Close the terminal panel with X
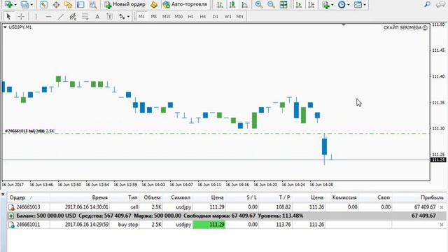 coord(3,195)
